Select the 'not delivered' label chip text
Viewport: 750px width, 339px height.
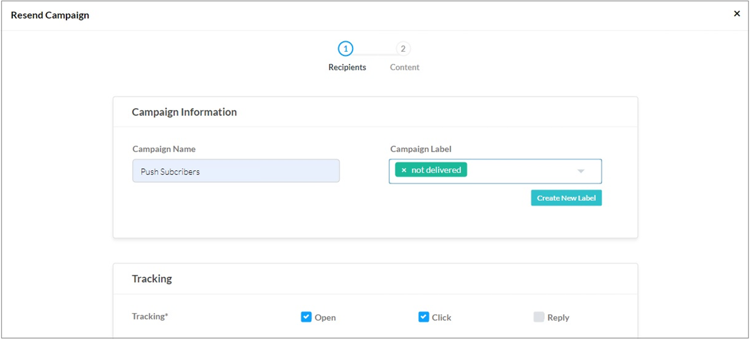436,170
